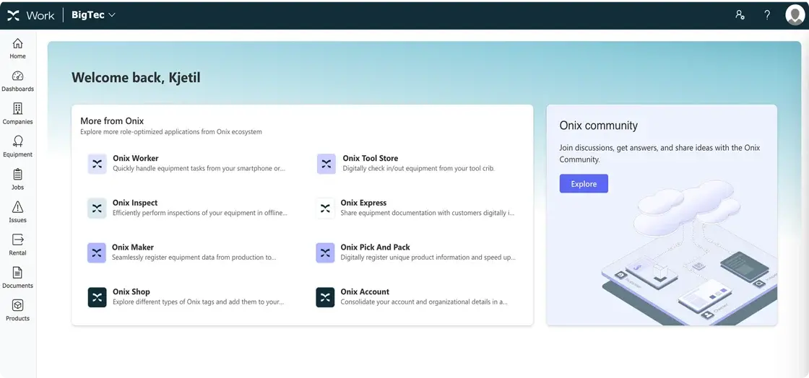
Task: Open the Onix Shop title link
Action: click(x=131, y=291)
